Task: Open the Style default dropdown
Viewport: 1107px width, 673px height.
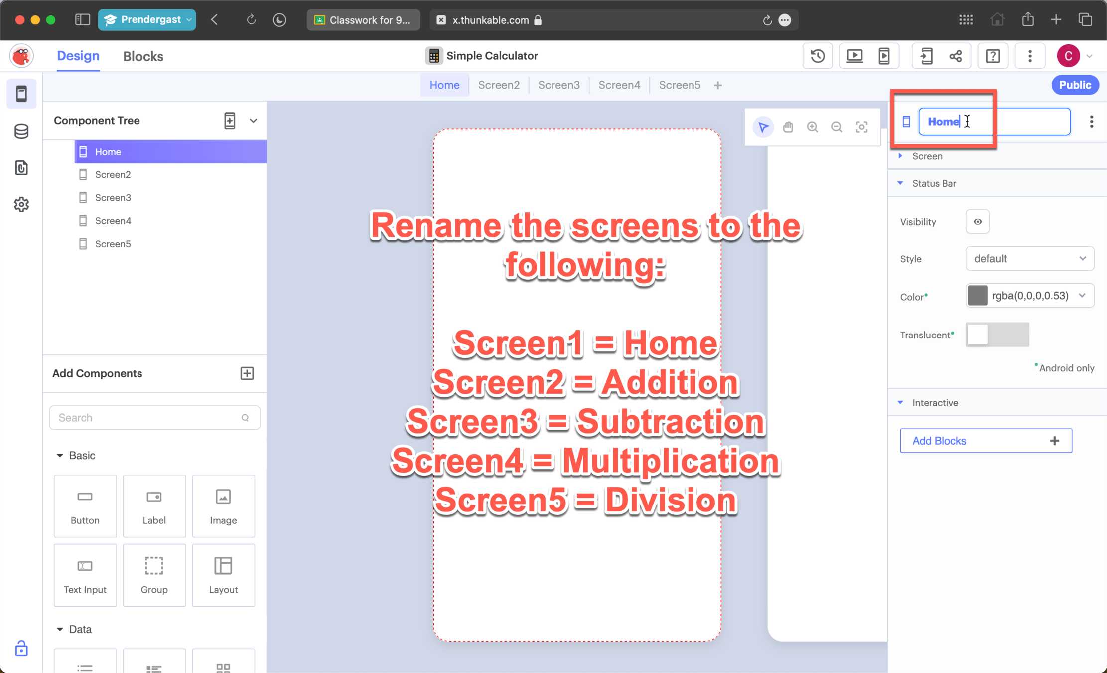Action: click(x=1029, y=259)
